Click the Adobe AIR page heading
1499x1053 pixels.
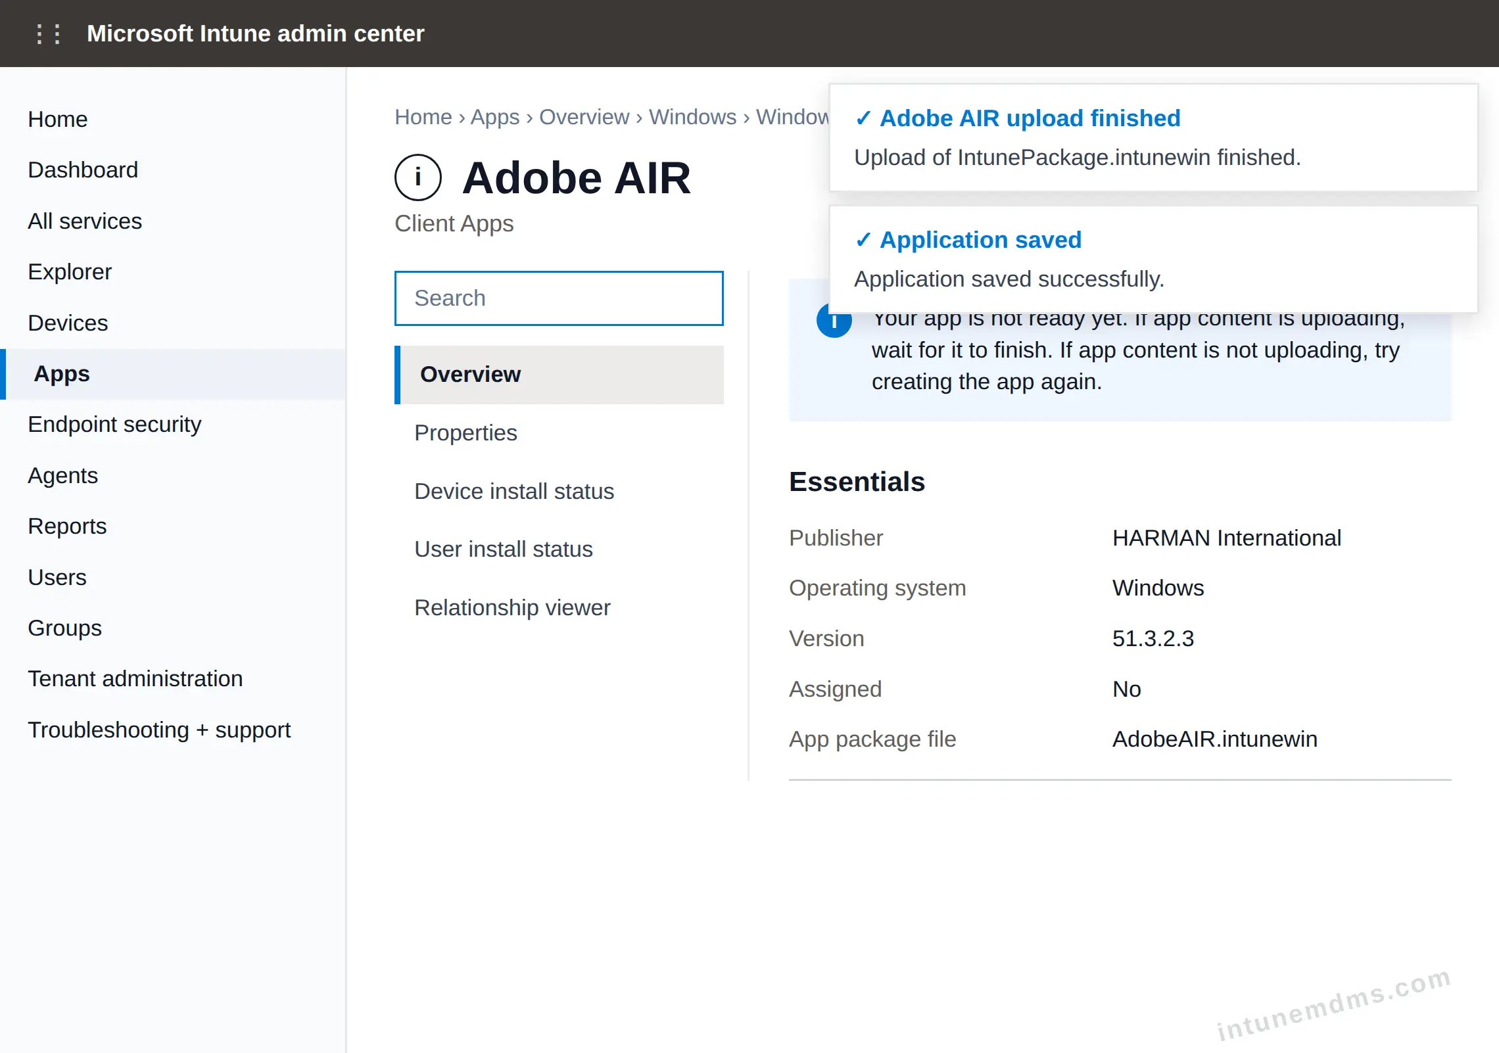point(577,177)
